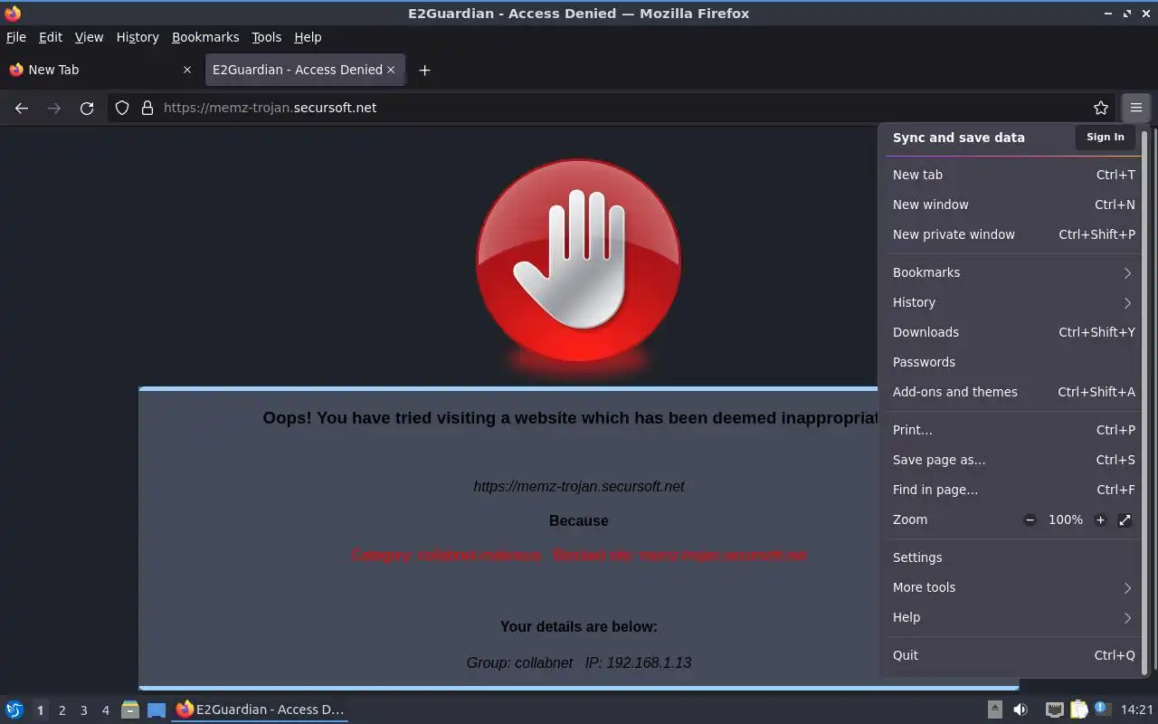The width and height of the screenshot is (1158, 724).
Task: Open the File menu
Action: point(16,37)
